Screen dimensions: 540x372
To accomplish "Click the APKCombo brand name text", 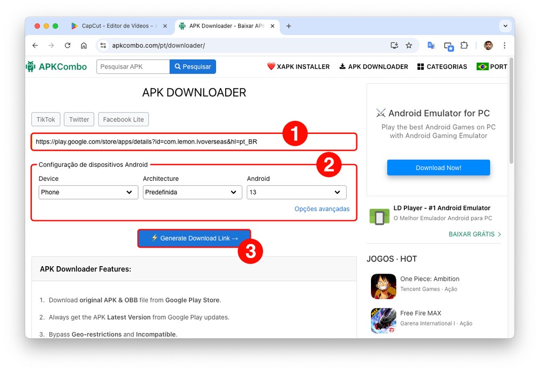I will [x=63, y=67].
